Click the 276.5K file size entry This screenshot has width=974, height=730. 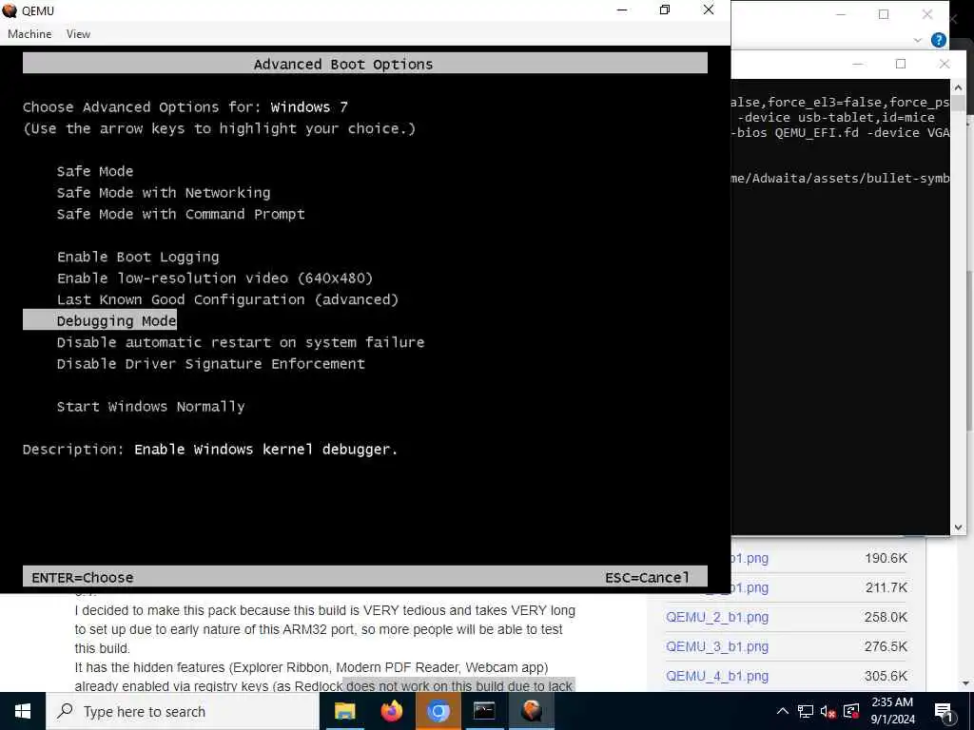(x=886, y=646)
